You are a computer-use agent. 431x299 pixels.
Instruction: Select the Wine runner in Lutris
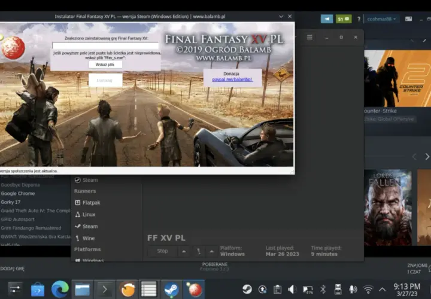[x=84, y=238]
